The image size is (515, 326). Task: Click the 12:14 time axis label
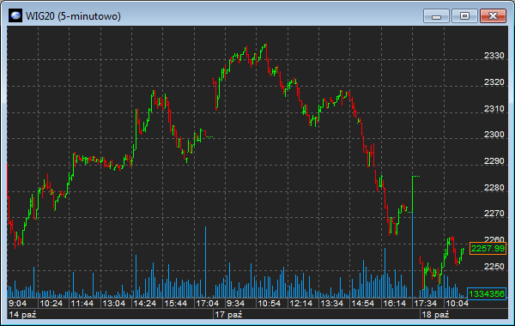point(301,304)
